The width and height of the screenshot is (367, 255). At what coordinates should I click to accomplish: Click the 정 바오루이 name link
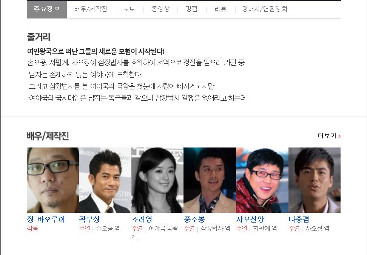46,219
